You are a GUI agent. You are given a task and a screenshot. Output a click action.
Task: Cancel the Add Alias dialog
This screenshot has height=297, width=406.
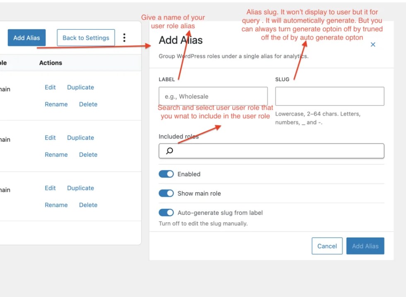pos(327,246)
